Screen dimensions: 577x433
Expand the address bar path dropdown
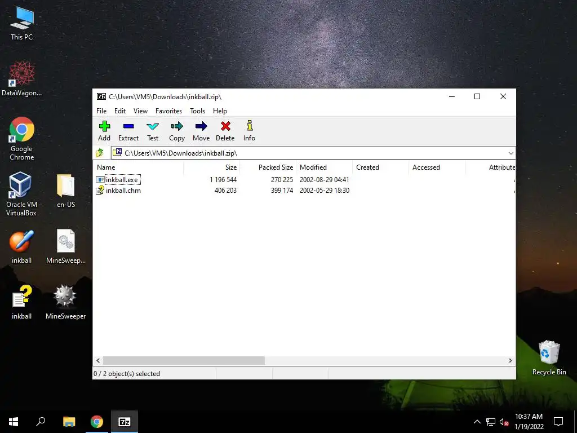[x=511, y=153]
